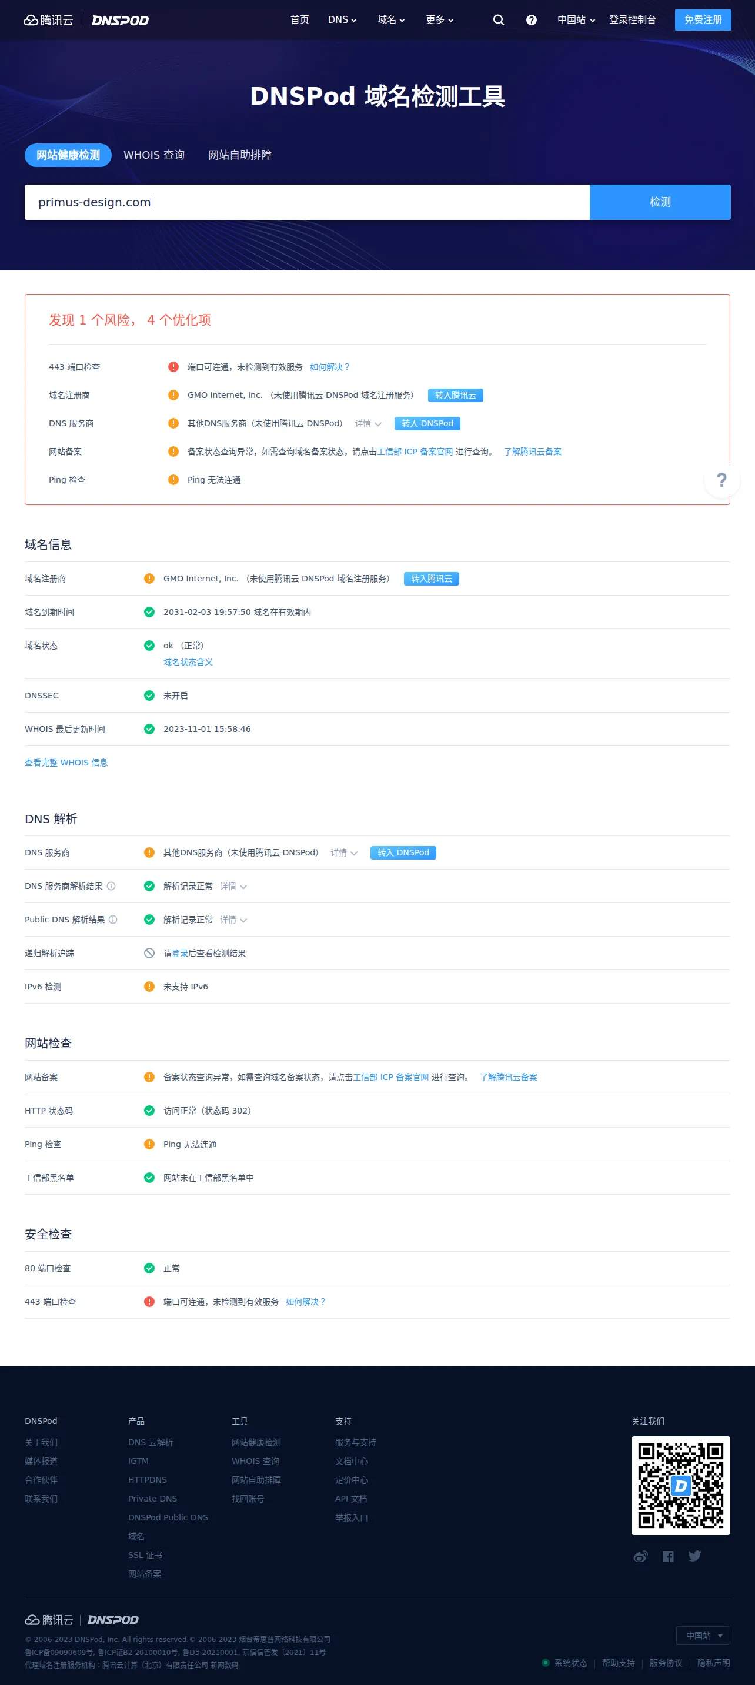The width and height of the screenshot is (755, 1685).
Task: Click the 检测 button
Action: (660, 202)
